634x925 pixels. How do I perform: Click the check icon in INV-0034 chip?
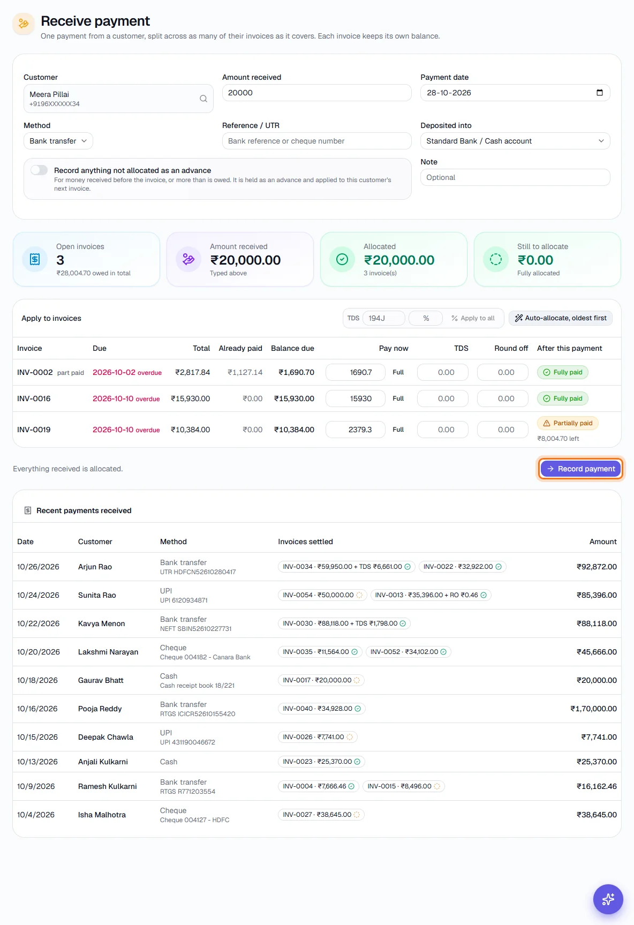pyautogui.click(x=407, y=567)
